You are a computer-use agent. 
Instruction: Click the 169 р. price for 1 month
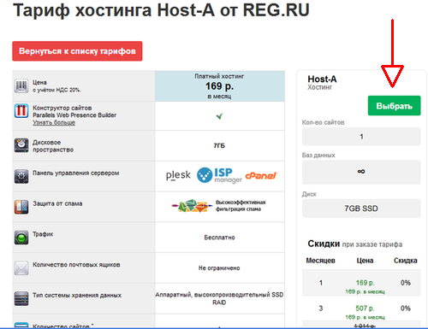(365, 283)
